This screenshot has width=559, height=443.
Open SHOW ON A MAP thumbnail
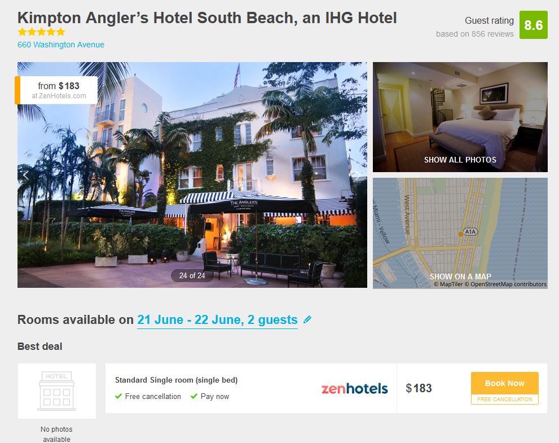460,233
